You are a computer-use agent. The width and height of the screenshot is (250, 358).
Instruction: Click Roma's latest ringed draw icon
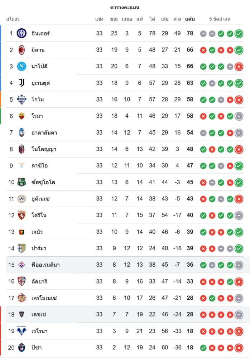[x=239, y=116]
